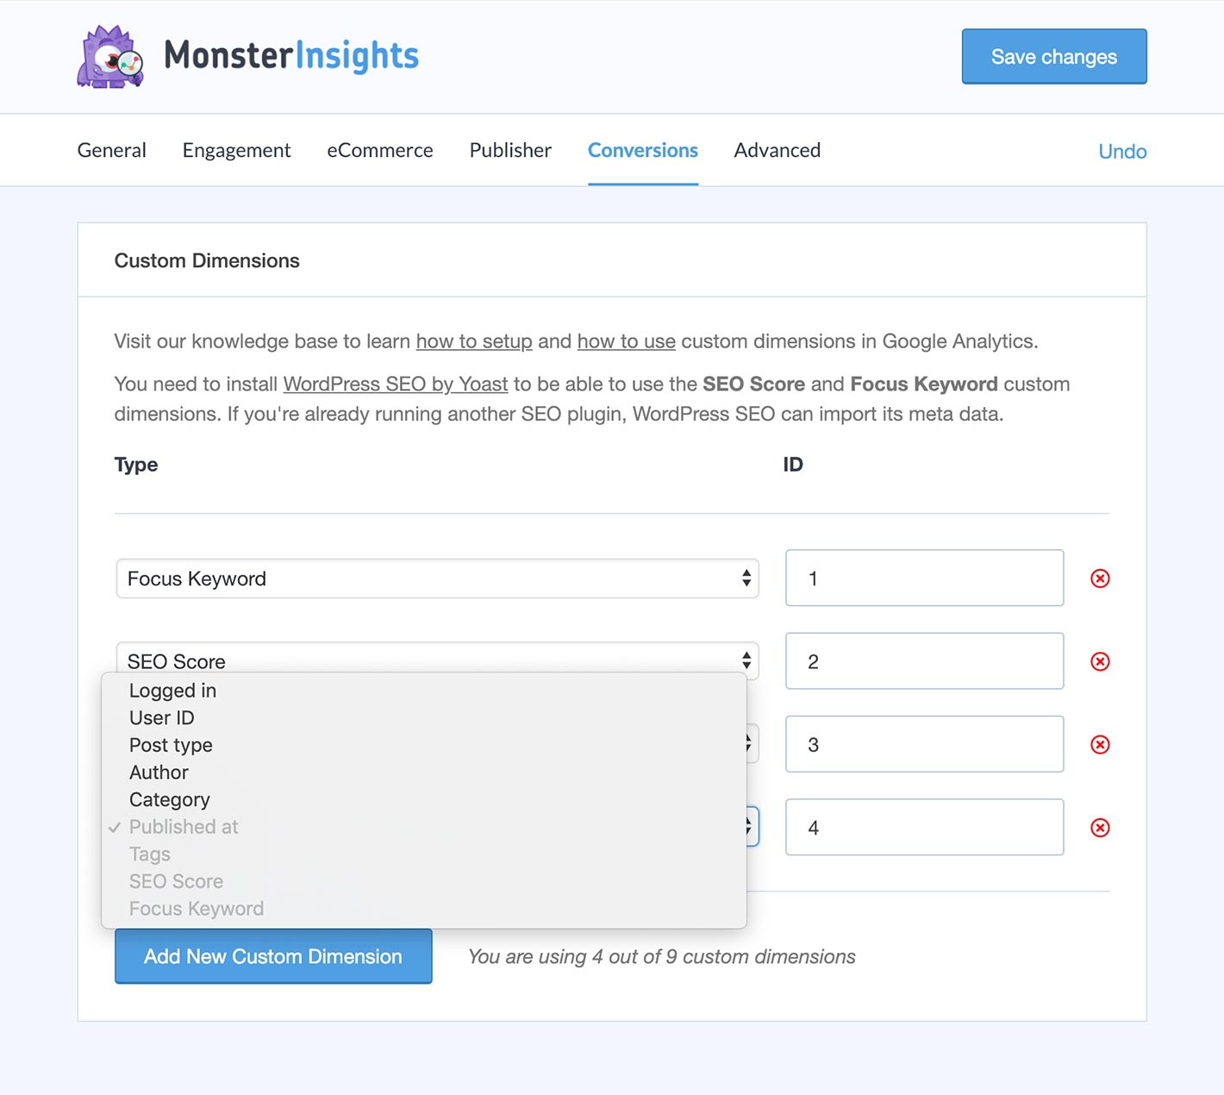Choose Category from the dropdown options
1224x1095 pixels.
(x=169, y=799)
